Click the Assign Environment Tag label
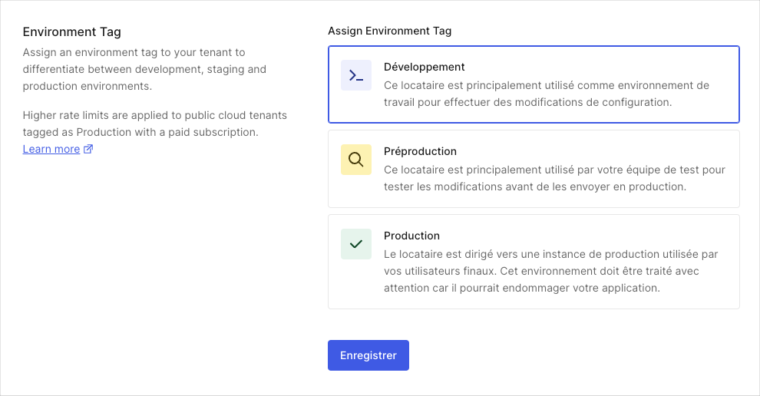This screenshot has height=396, width=760. (390, 31)
